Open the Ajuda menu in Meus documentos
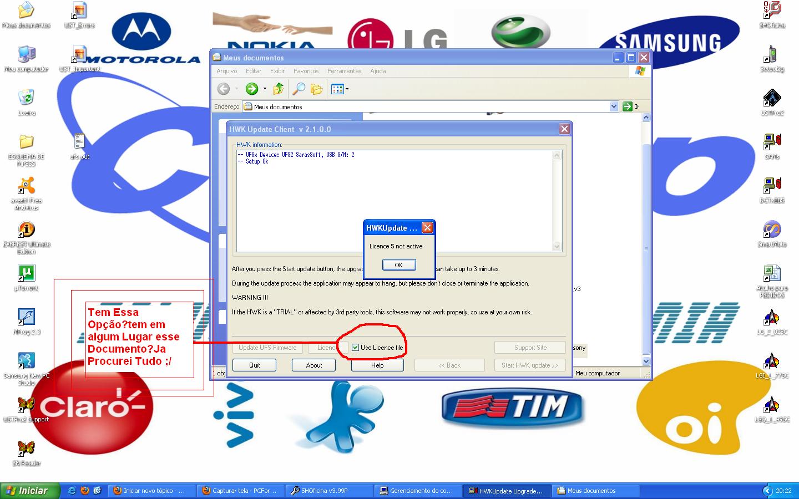Screen dimensions: 799x499 coord(378,71)
